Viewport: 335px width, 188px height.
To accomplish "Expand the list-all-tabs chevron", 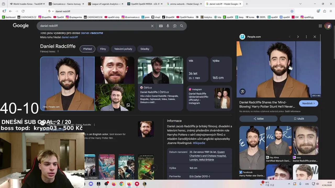I will pyautogui.click(x=300, y=4).
